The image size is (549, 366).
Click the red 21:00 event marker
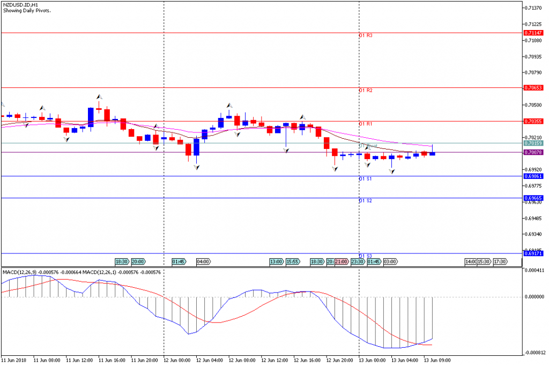point(341,262)
